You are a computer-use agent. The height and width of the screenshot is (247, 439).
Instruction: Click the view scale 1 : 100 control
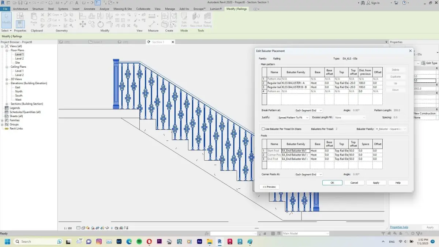click(x=68, y=228)
